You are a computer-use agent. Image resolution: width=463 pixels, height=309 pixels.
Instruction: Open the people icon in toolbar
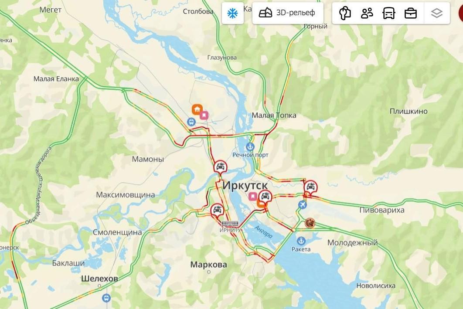[x=367, y=13]
